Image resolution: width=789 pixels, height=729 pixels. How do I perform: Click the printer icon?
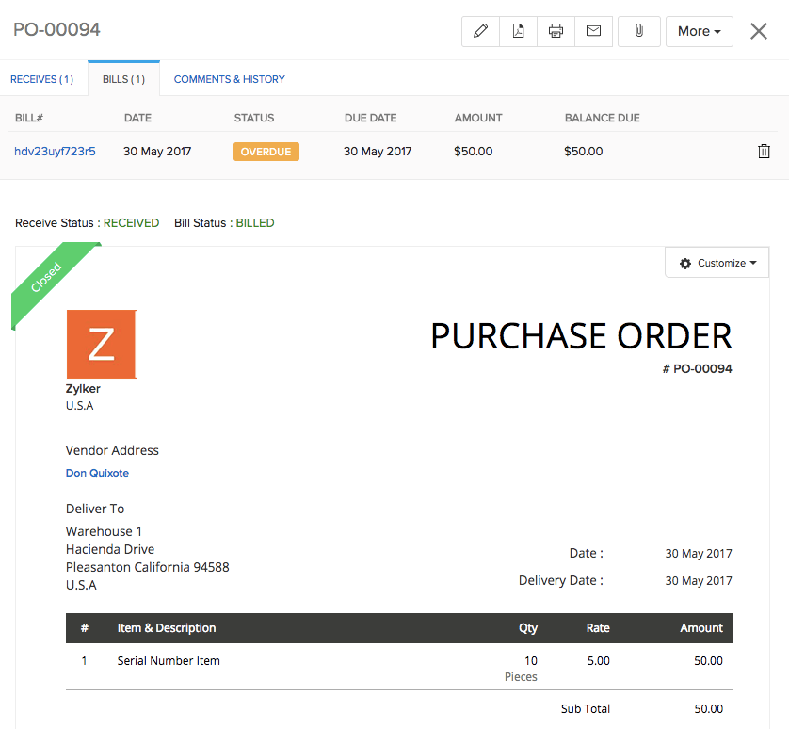click(x=556, y=31)
